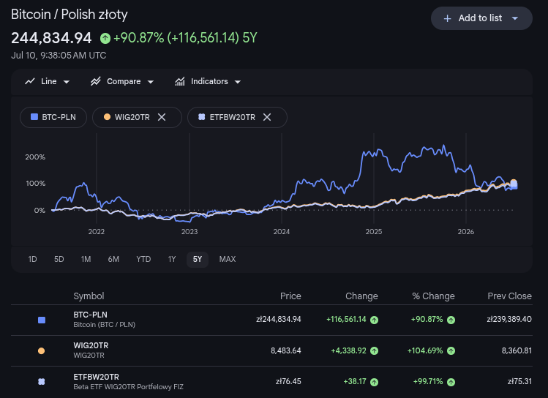This screenshot has height=398, width=548.
Task: Remove ETFBW20TR comparison with its X
Action: point(267,117)
